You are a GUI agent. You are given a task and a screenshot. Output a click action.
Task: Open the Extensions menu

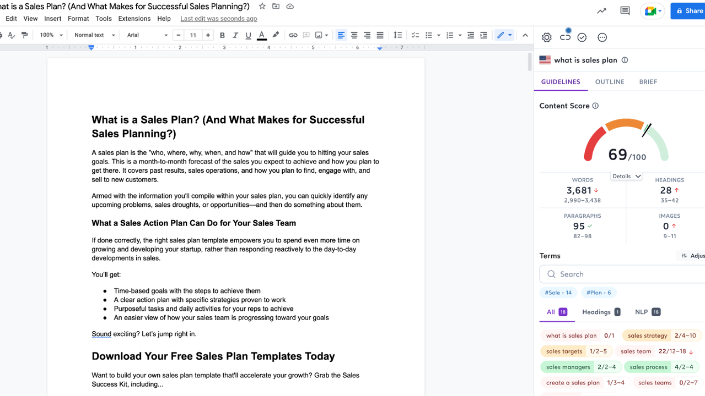(134, 18)
